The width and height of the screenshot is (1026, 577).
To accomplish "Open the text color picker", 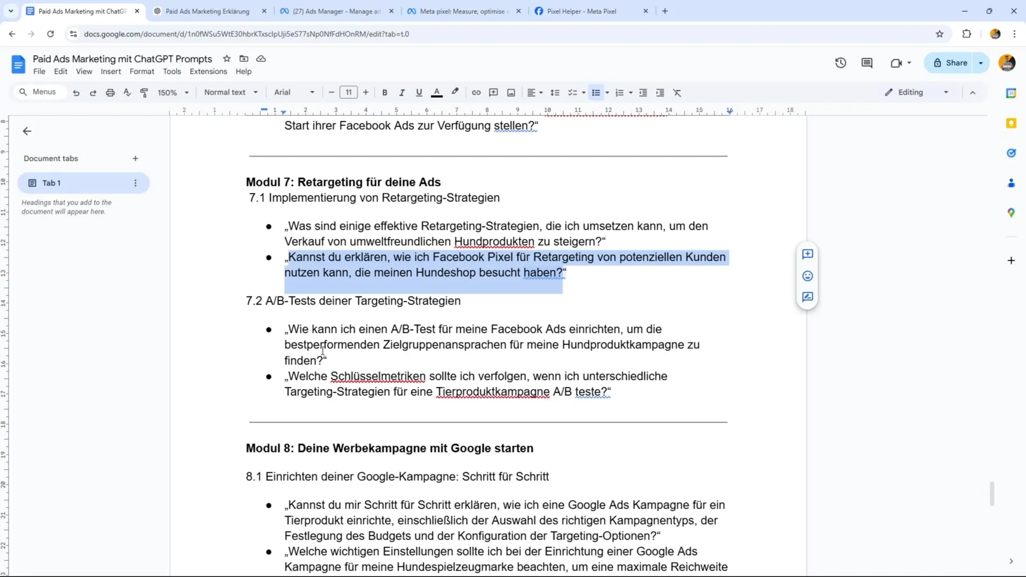I will pos(437,92).
